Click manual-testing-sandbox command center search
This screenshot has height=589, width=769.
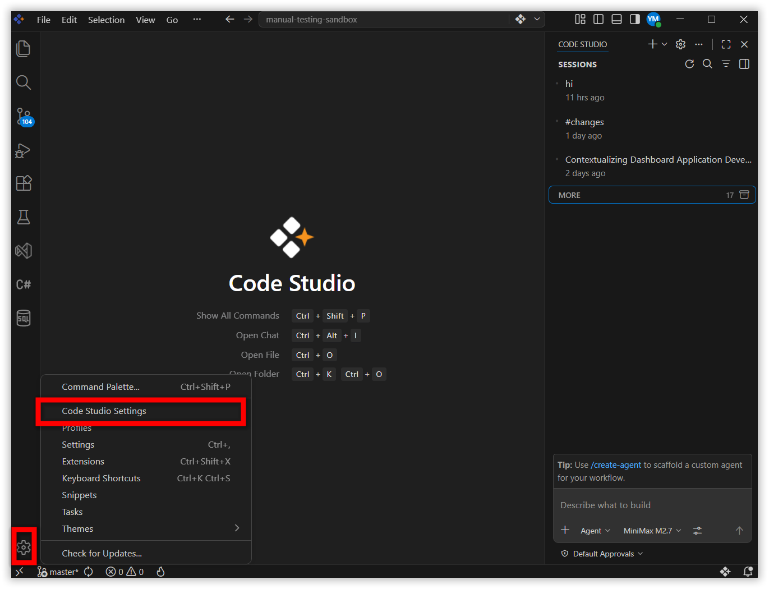(384, 20)
